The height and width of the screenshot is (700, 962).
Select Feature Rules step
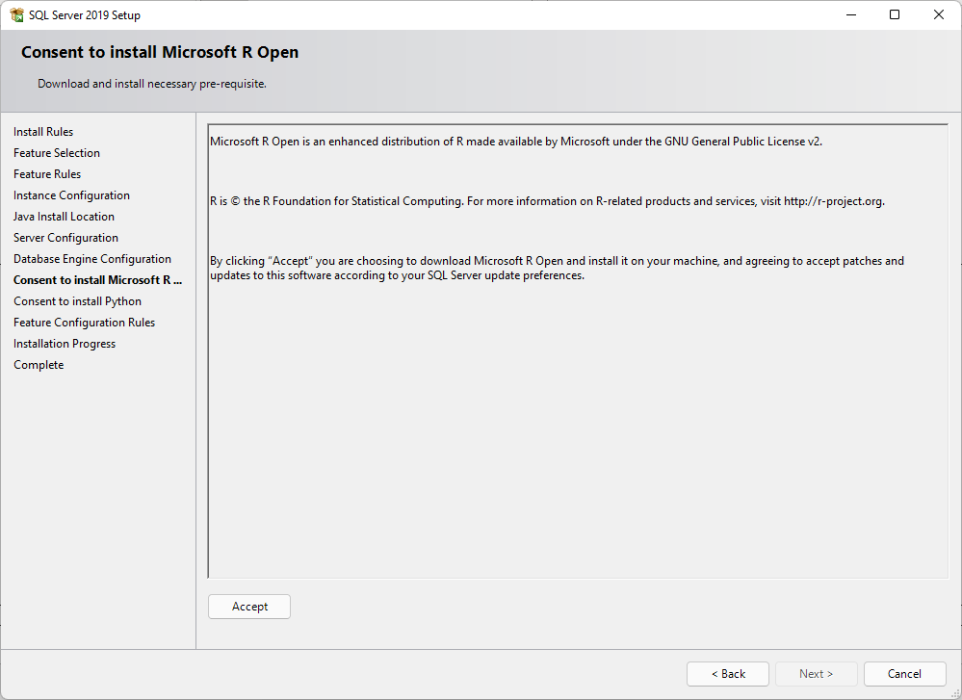47,174
